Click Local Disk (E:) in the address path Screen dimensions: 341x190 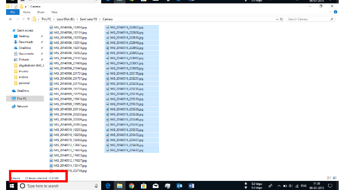(65, 19)
